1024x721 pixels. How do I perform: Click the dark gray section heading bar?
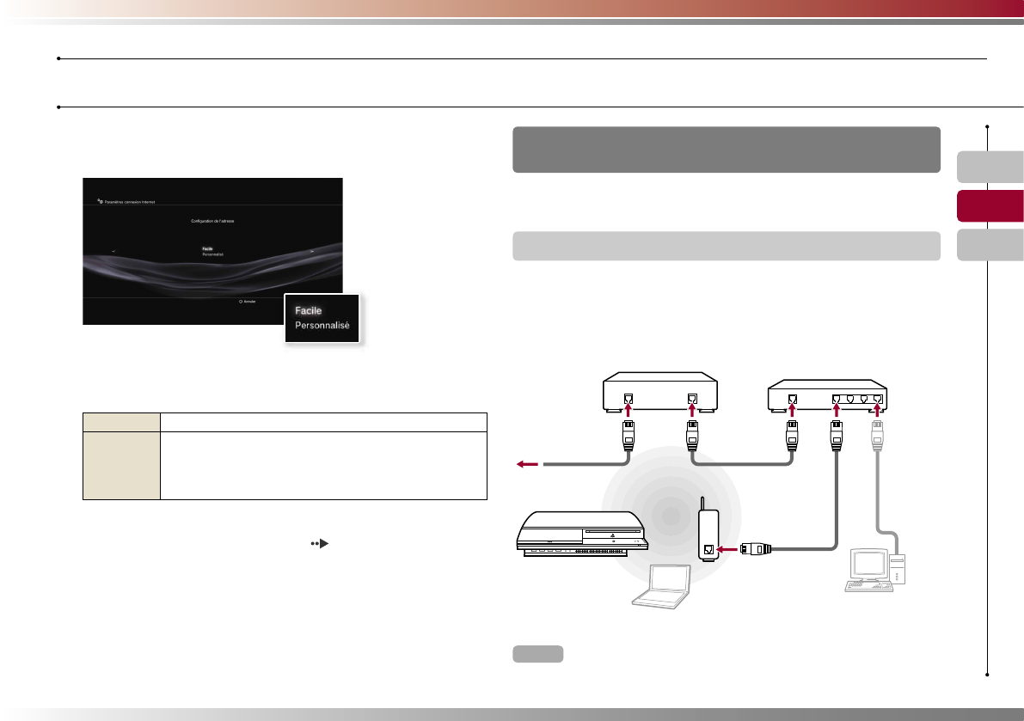click(x=727, y=150)
